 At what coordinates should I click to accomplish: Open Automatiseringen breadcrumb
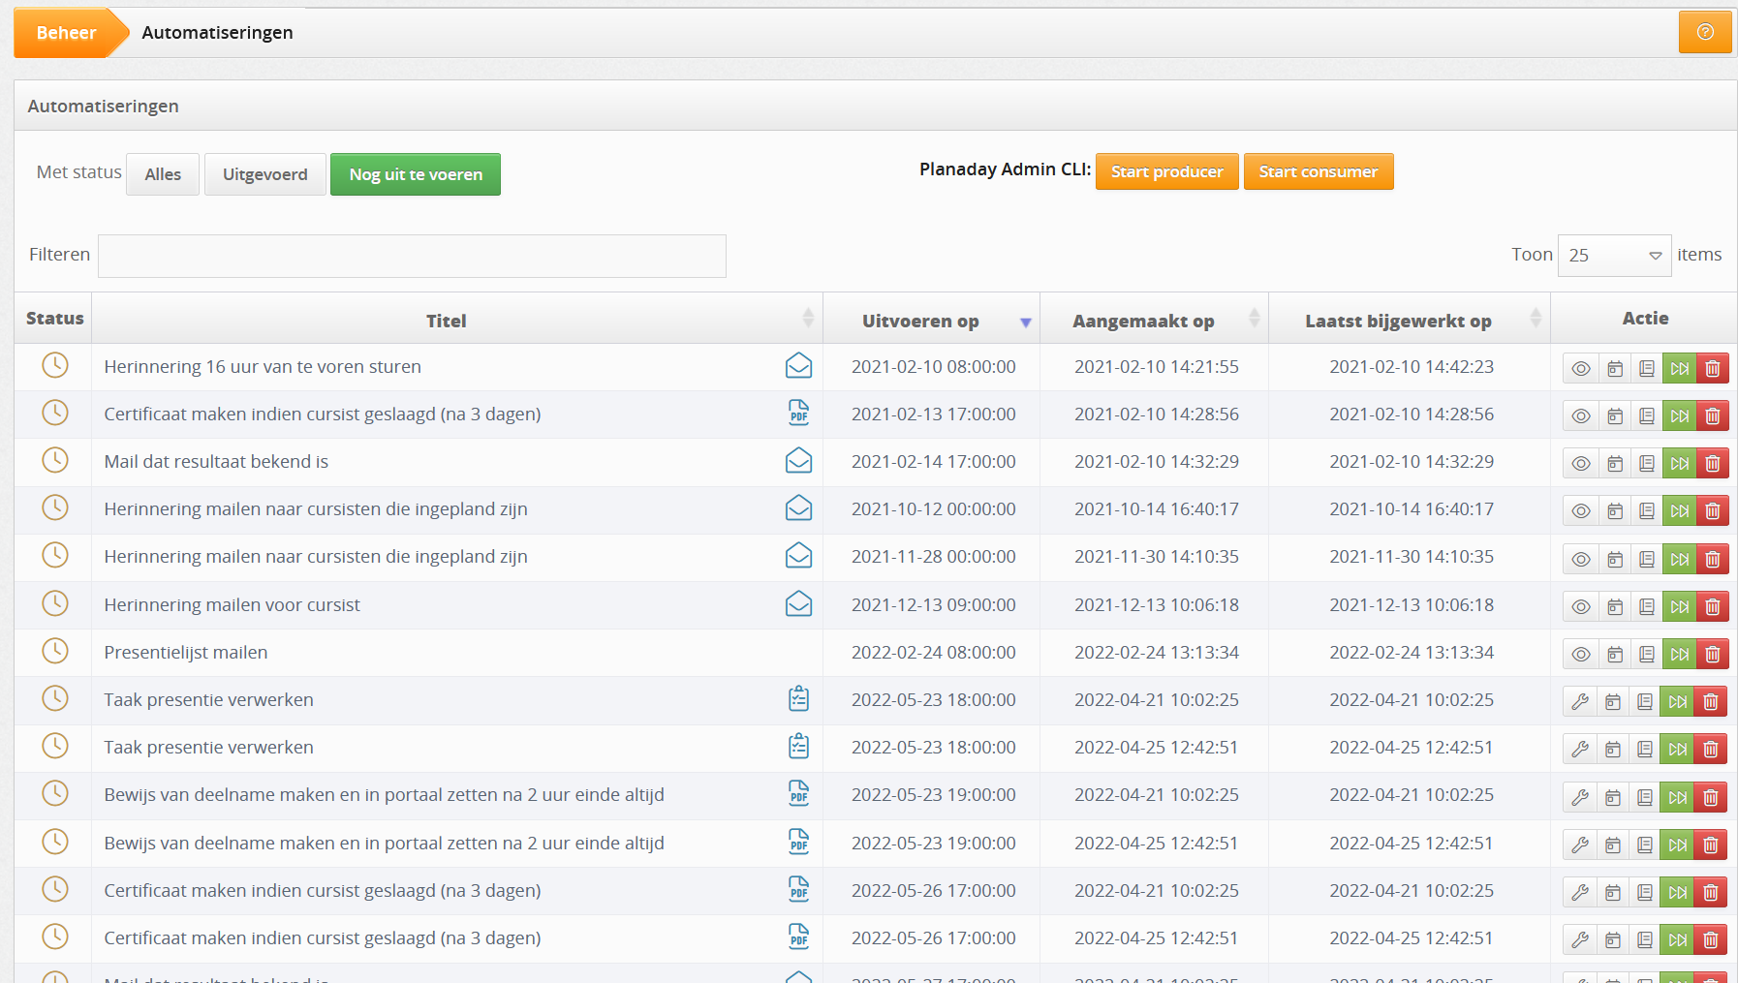(x=217, y=33)
